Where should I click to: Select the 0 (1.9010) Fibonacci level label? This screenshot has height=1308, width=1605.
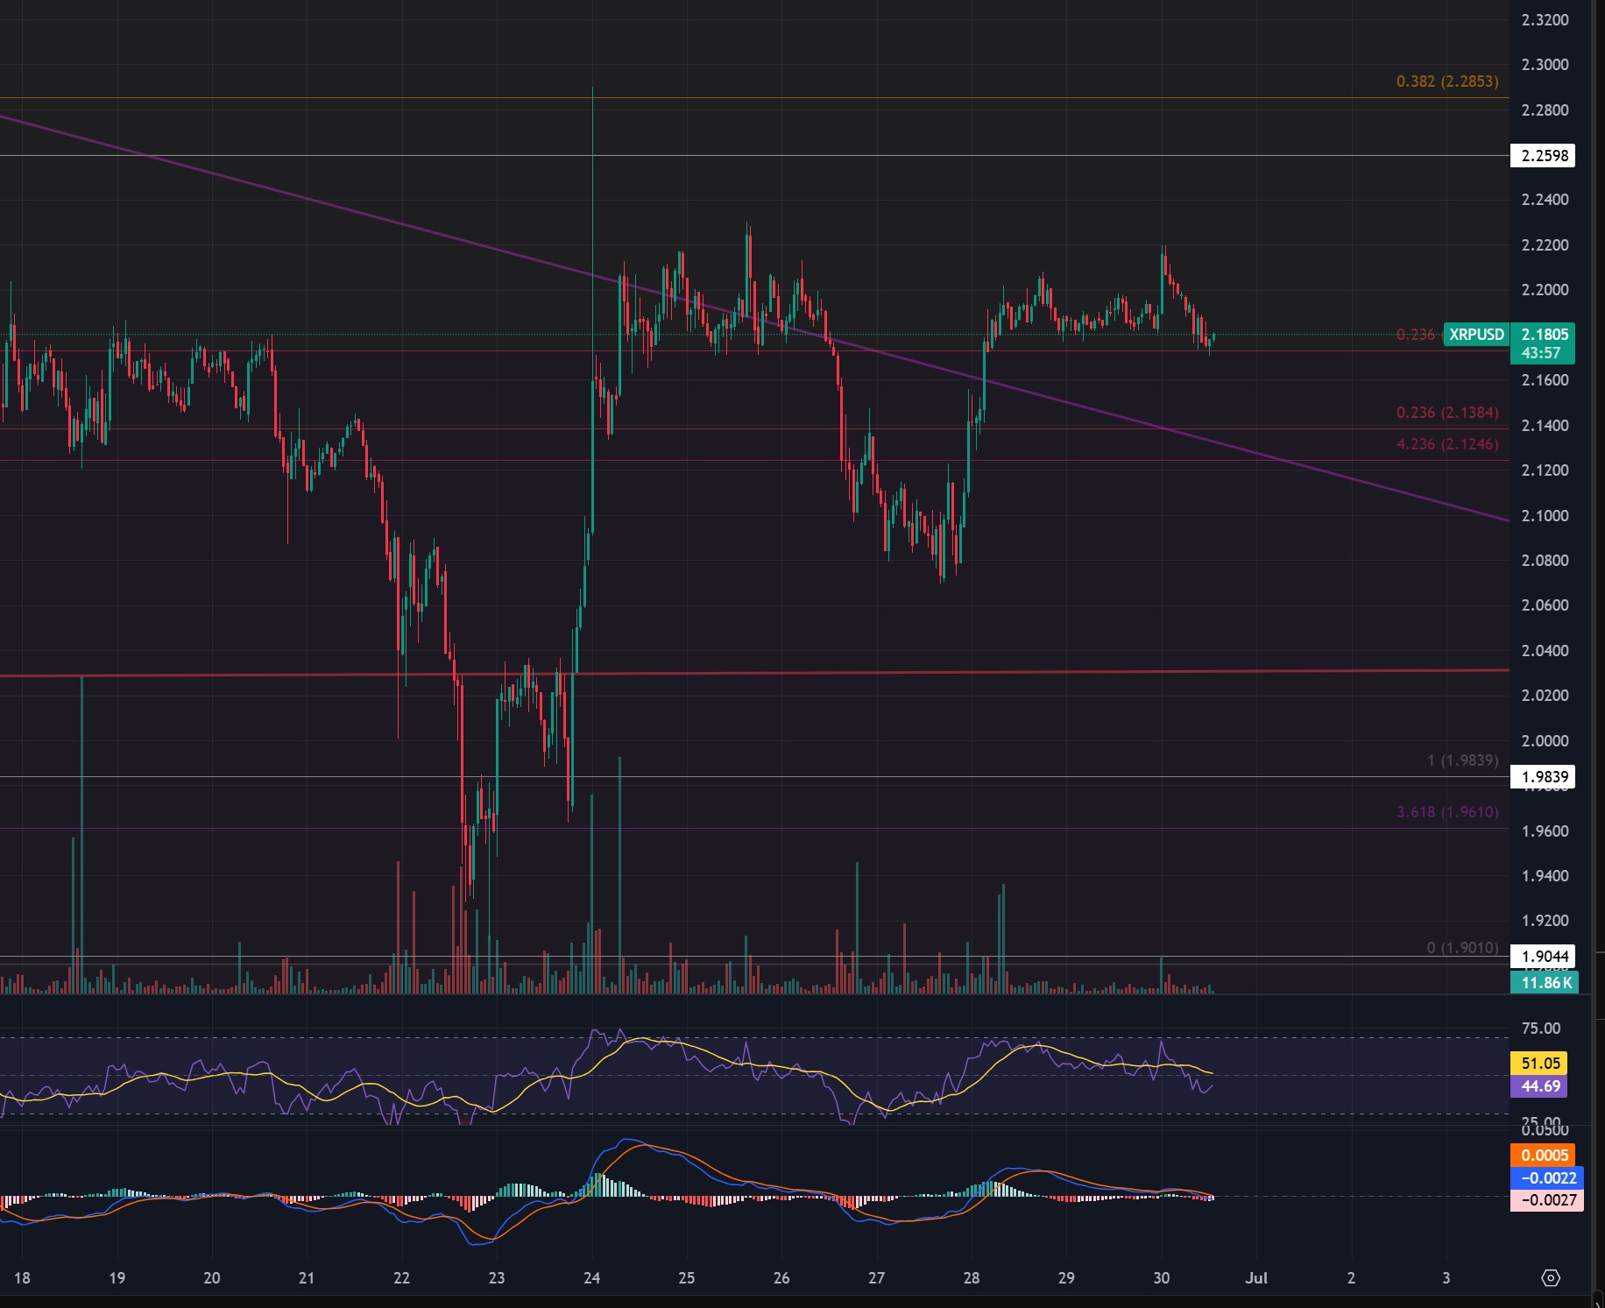tap(1463, 948)
